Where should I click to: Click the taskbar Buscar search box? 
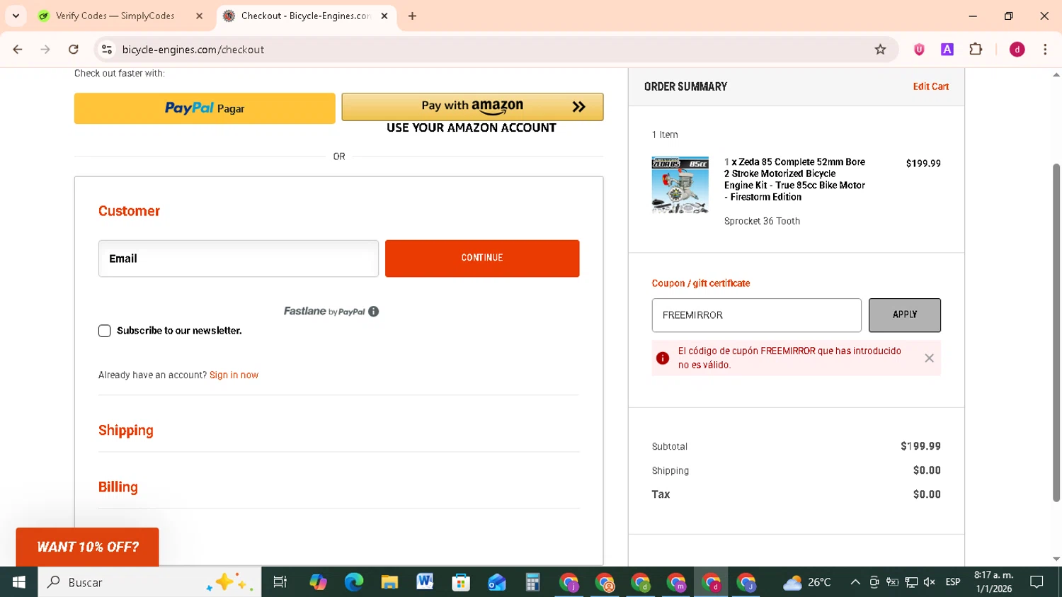tap(149, 582)
